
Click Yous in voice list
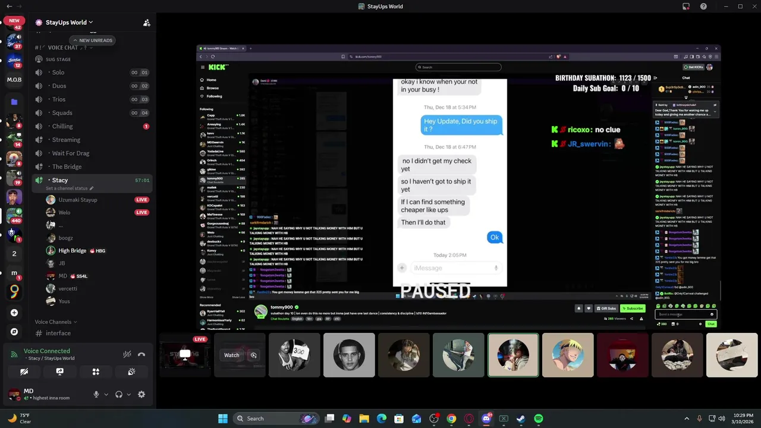(x=97, y=301)
